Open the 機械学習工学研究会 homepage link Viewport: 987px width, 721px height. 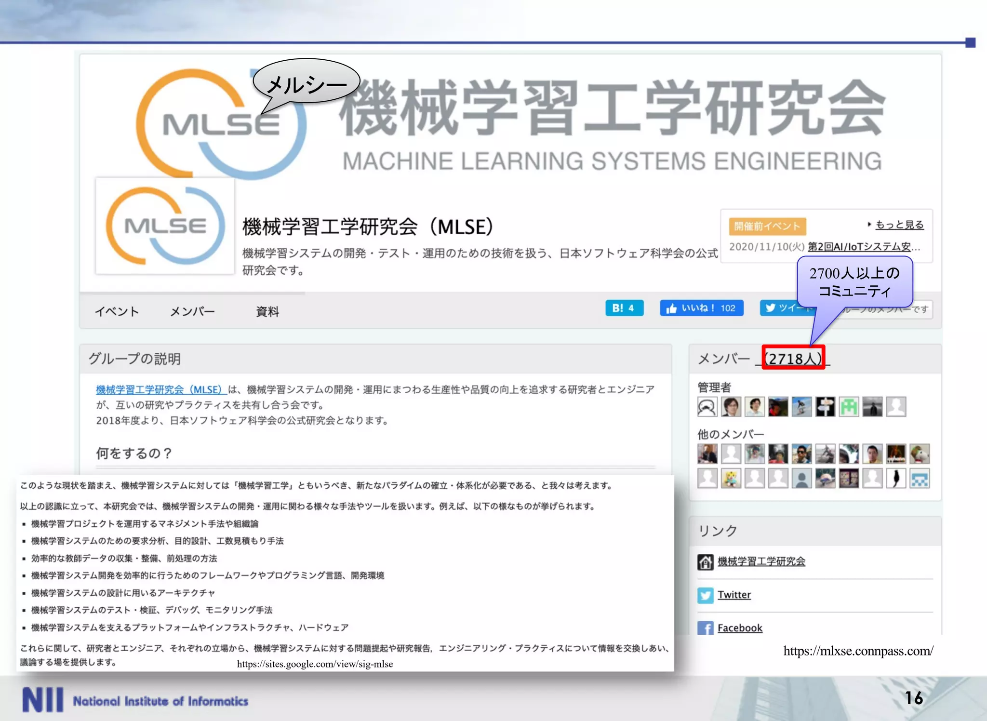pyautogui.click(x=761, y=561)
